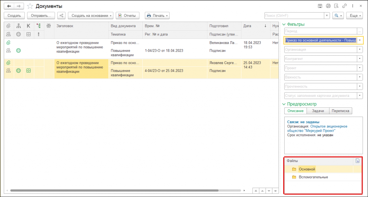
Task: Click green card icon in 4-04/23-О row
Action: pos(28,70)
